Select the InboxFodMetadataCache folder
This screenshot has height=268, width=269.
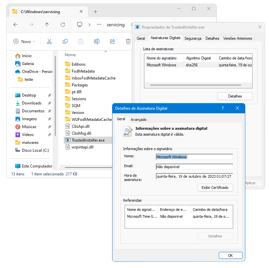[x=90, y=78]
